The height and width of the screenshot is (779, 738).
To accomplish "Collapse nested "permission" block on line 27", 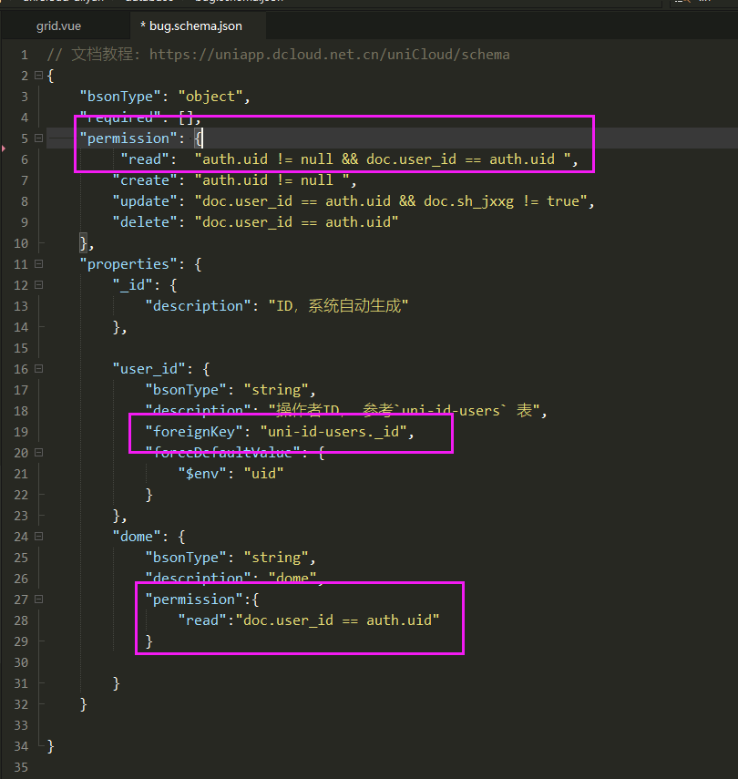I will [x=38, y=600].
